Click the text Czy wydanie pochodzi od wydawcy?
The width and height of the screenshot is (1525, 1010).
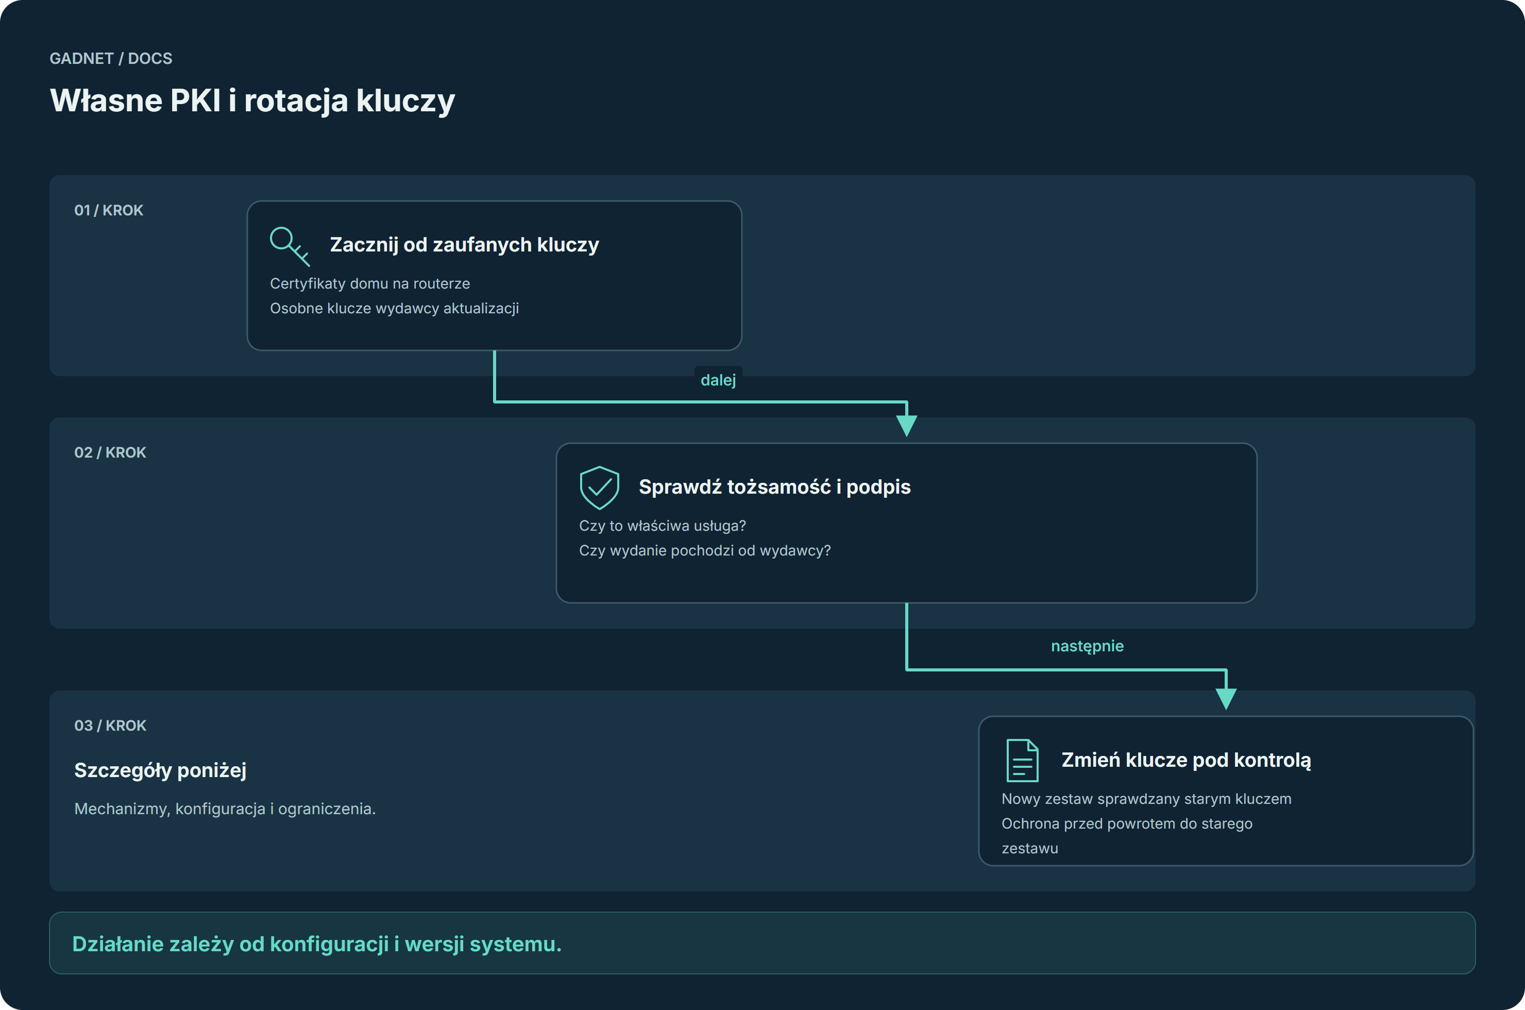tap(705, 551)
